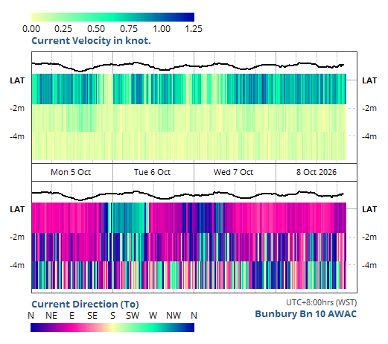Select the 'Wed 7 Oct' date label

click(233, 172)
